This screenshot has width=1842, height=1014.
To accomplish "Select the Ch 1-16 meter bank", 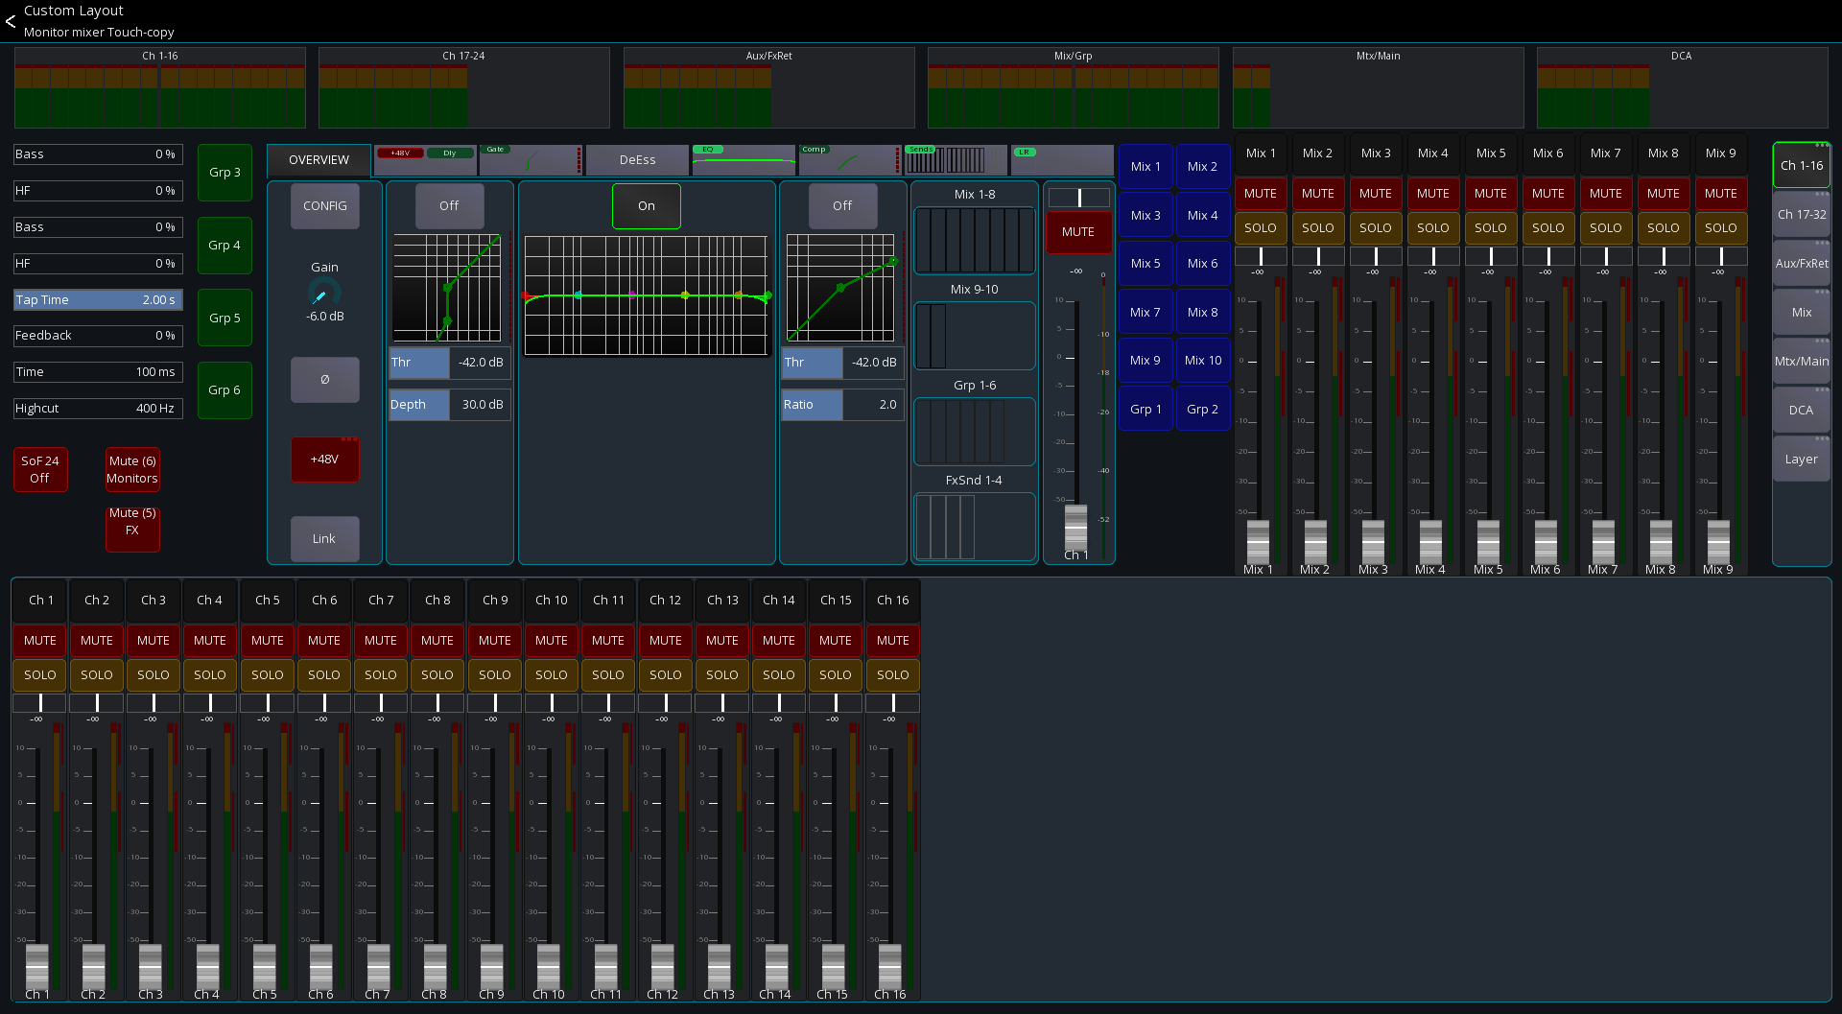I will pos(160,88).
